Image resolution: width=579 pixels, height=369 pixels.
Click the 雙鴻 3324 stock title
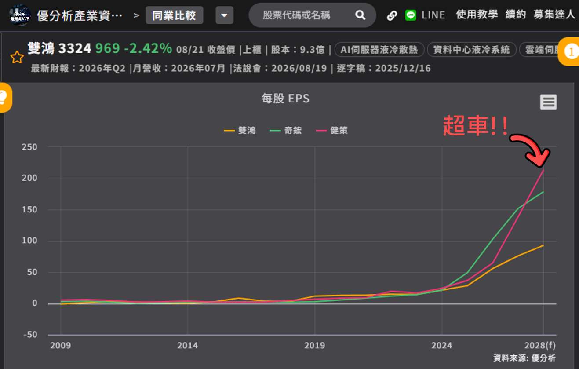59,48
